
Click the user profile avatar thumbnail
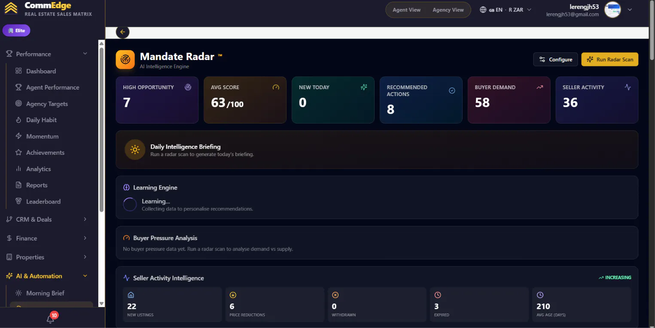[612, 9]
